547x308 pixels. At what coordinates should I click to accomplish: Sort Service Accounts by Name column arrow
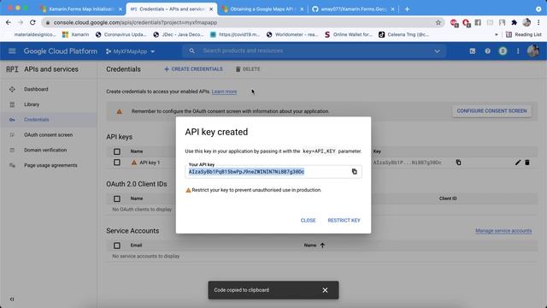point(322,246)
